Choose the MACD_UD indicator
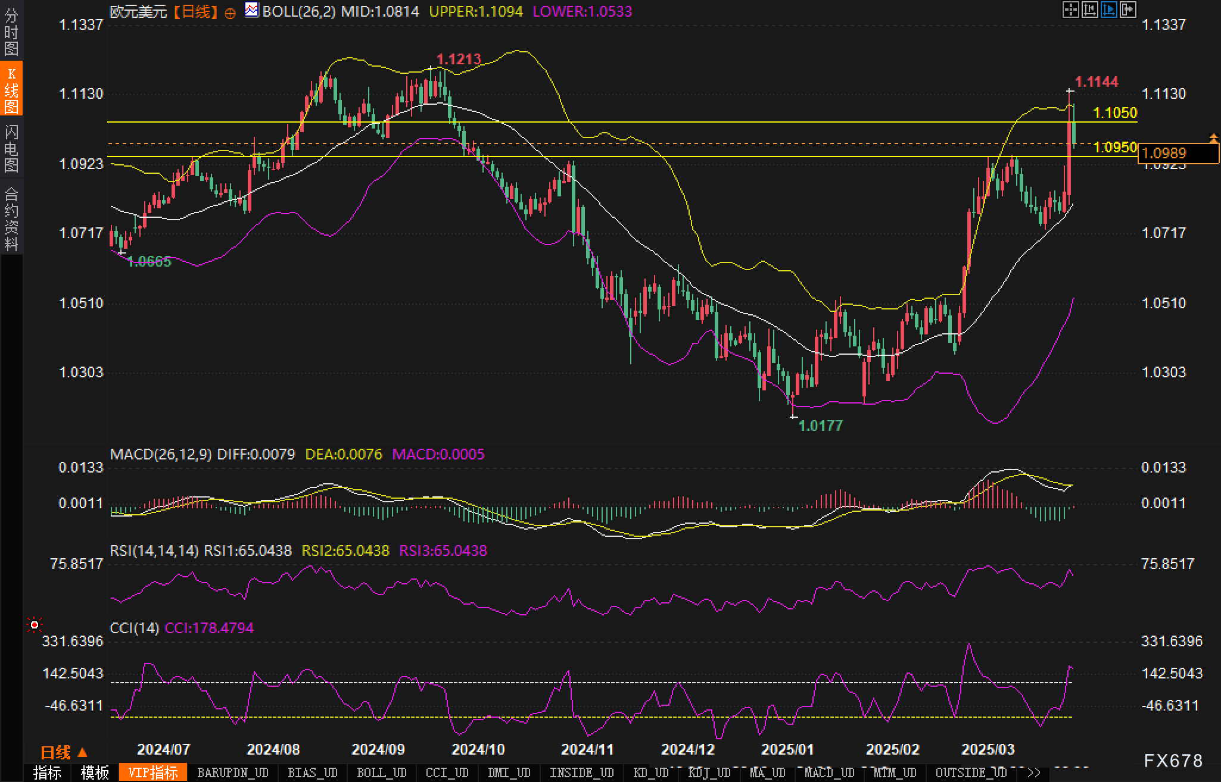Screen dimensions: 1221x782 point(829,773)
